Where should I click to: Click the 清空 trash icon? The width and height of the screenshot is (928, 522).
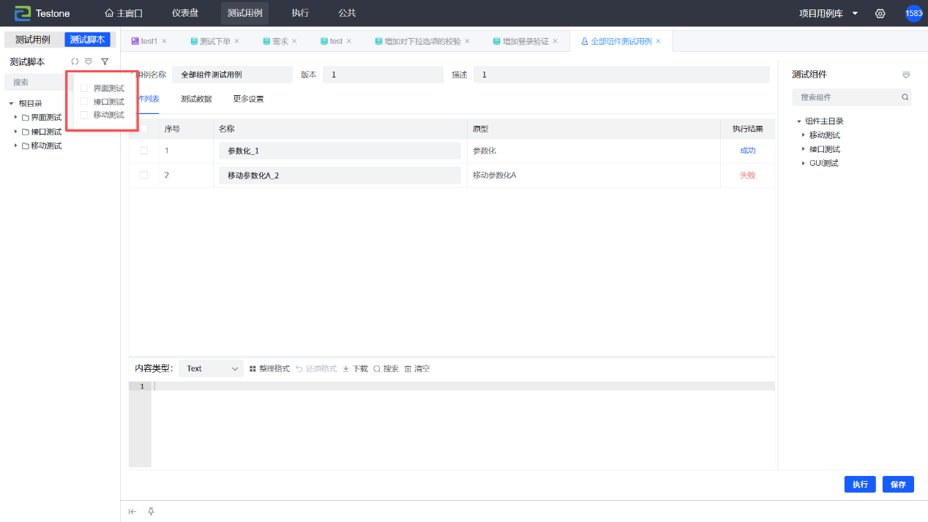(408, 369)
